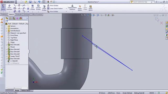Open the ConfigurationManager tab

(x=14, y=18)
